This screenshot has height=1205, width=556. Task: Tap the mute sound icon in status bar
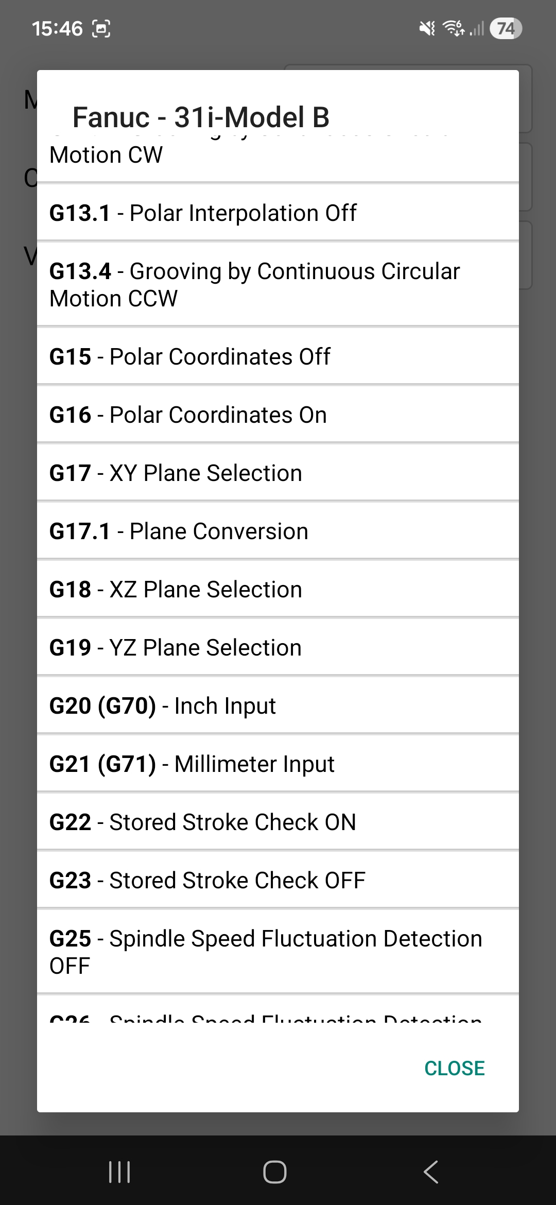click(x=426, y=29)
